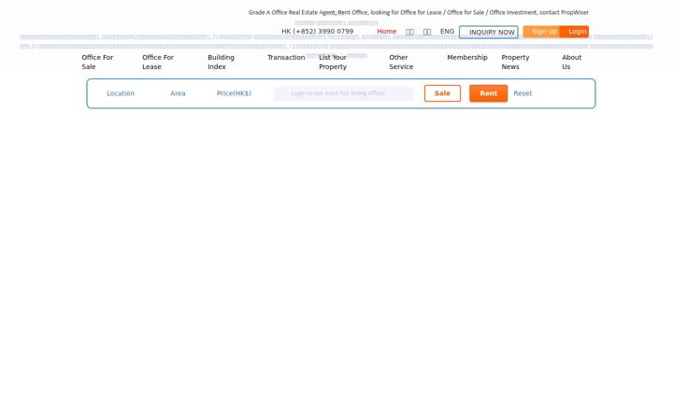Viewport: 673px width, 420px height.
Task: Open the Other Service menu
Action: tap(401, 62)
